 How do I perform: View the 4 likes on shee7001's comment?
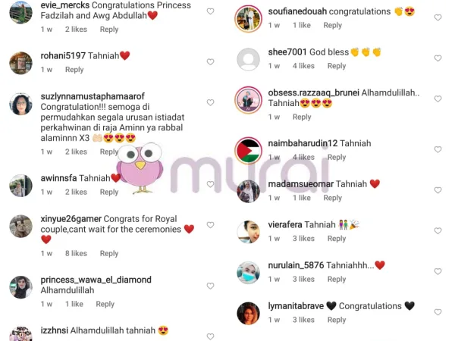[x=303, y=66]
